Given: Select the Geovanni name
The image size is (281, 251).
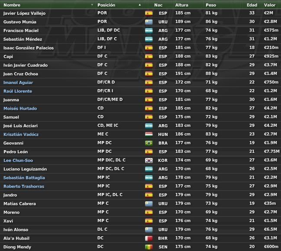Looking at the screenshot, I should click(13, 143).
